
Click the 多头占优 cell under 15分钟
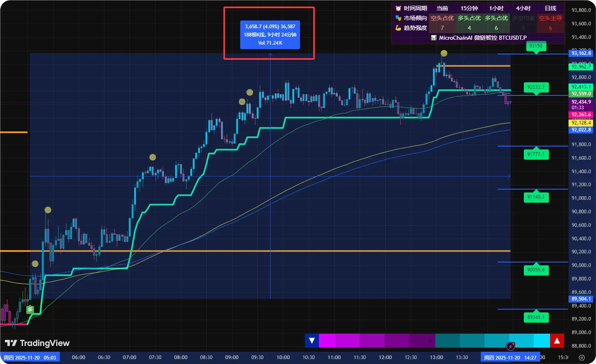point(469,18)
